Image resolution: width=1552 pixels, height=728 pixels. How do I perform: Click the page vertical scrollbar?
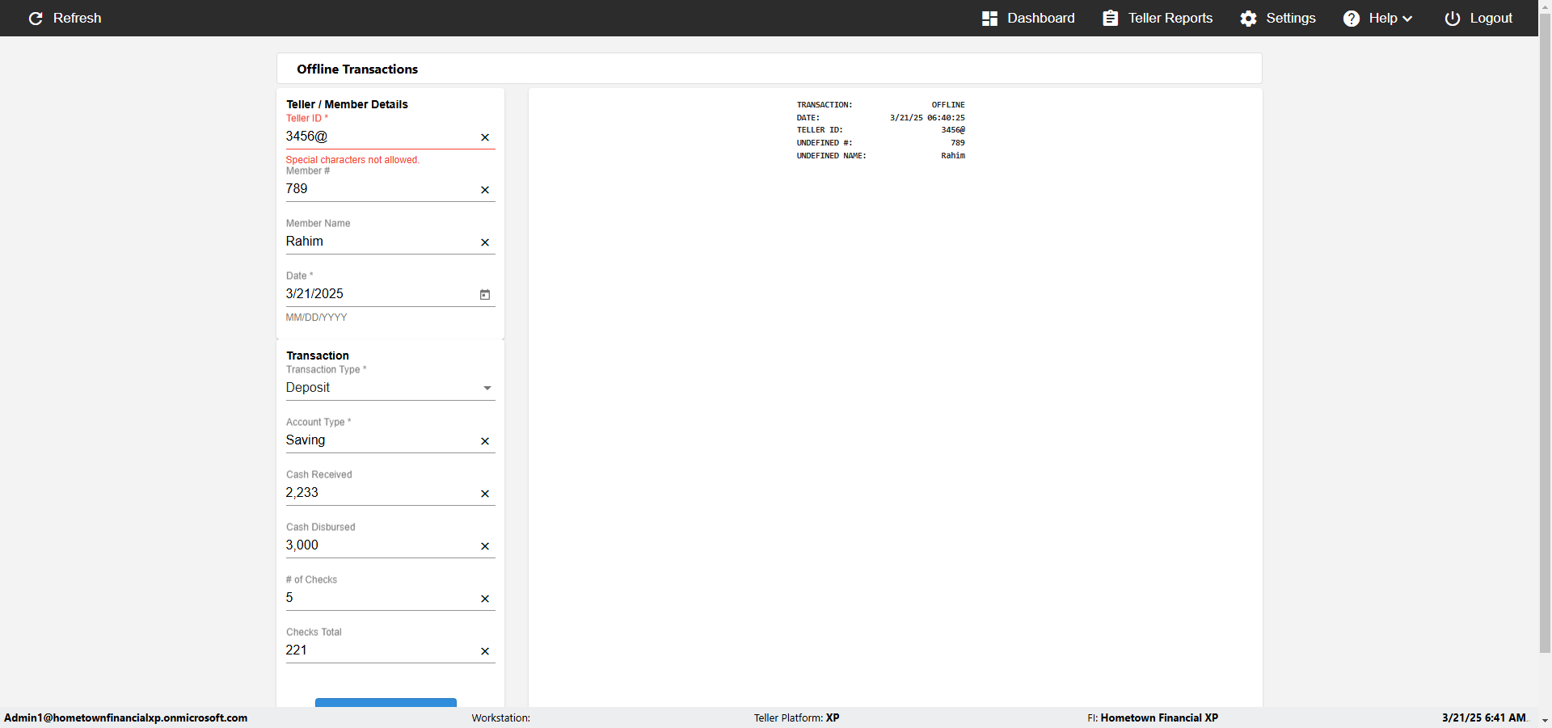click(x=1545, y=331)
